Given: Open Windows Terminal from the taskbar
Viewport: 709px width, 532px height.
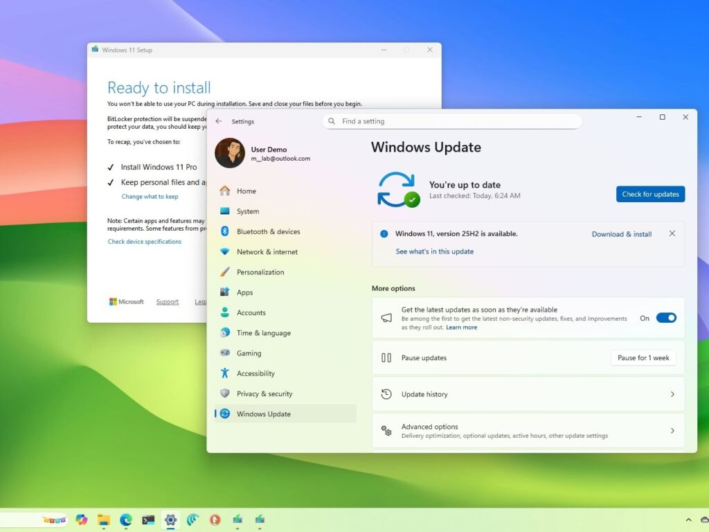Looking at the screenshot, I should click(147, 520).
